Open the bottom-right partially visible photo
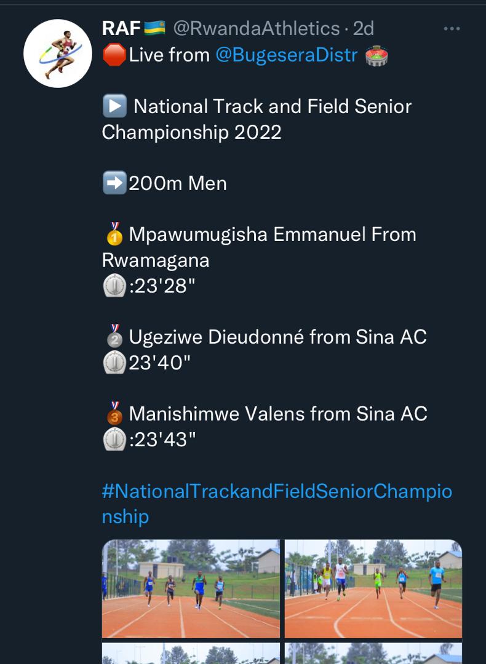 (373, 654)
